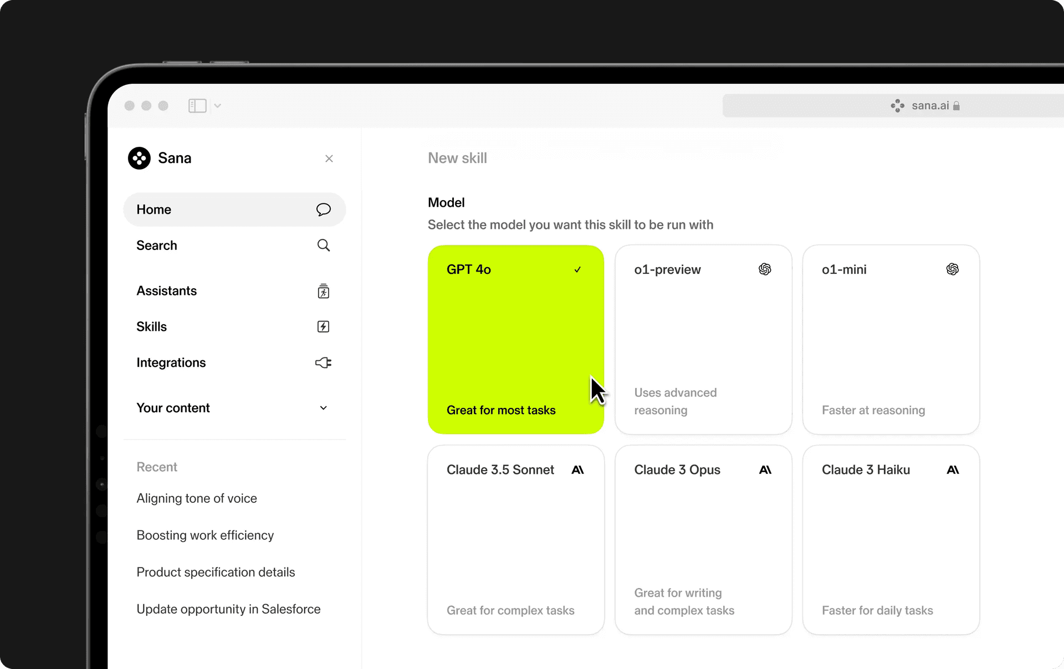Select the Claude 3.5 Sonnet model card
The height and width of the screenshot is (669, 1064).
(x=516, y=540)
